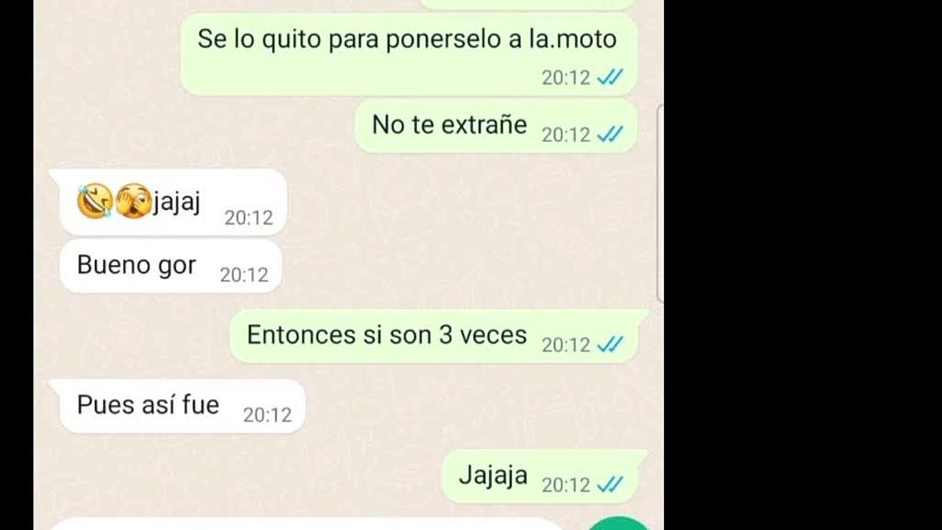Tap read ticks on No te extrañe
942x530 pixels.
[610, 134]
